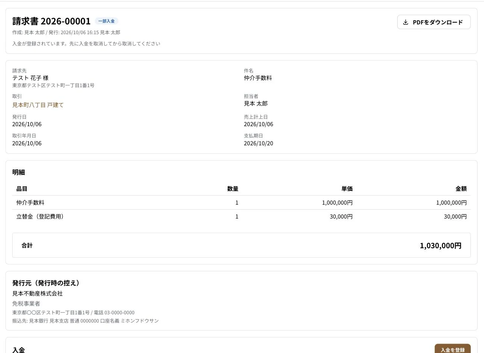Click the 品目 column header
The image size is (484, 353).
22,189
